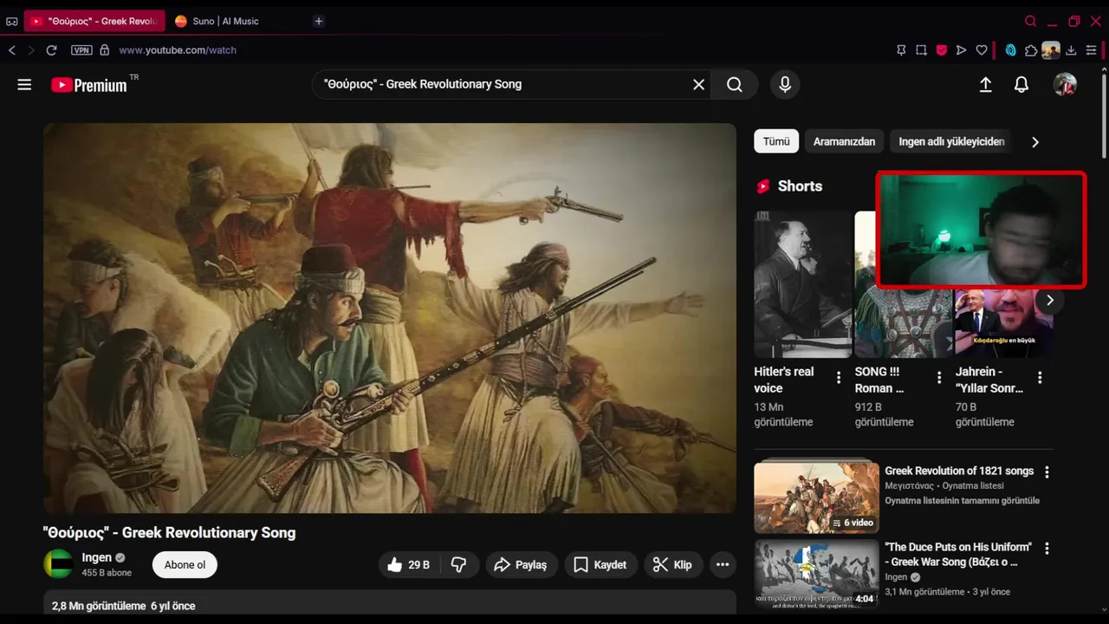Open the ad blocker shield icon
Viewport: 1109px width, 624px height.
pos(941,50)
